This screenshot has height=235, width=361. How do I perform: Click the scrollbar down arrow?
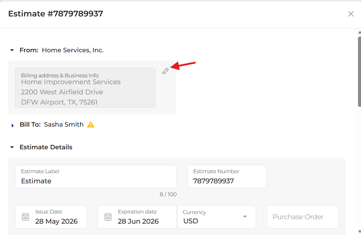pyautogui.click(x=359, y=231)
